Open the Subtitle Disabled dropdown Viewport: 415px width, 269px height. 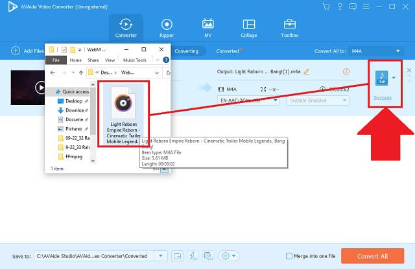317,100
